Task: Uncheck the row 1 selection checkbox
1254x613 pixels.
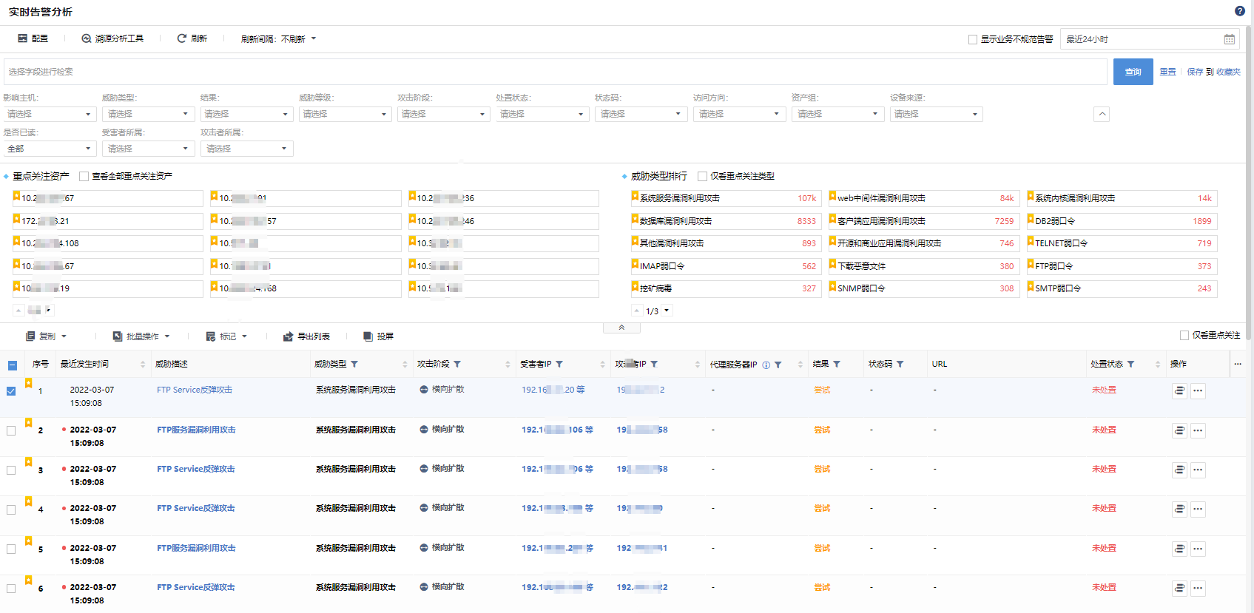Action: click(11, 391)
